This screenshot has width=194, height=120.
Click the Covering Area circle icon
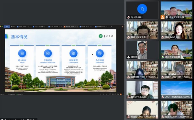[x=73, y=53]
